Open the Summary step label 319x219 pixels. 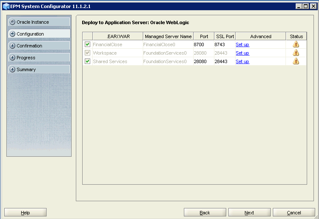26,69
